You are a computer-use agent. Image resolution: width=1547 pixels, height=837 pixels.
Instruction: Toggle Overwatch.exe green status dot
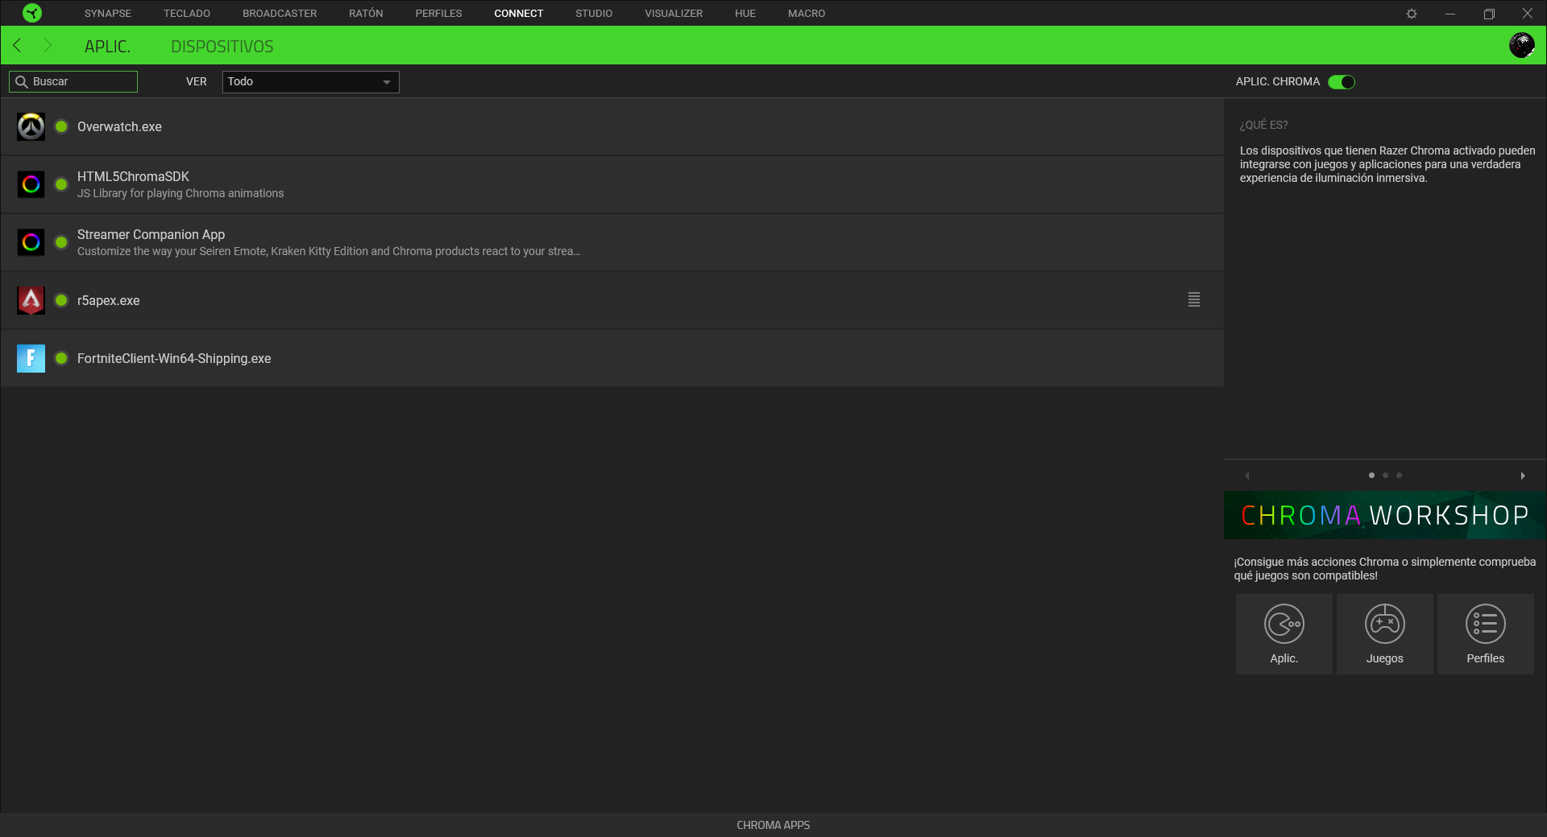[x=61, y=126]
